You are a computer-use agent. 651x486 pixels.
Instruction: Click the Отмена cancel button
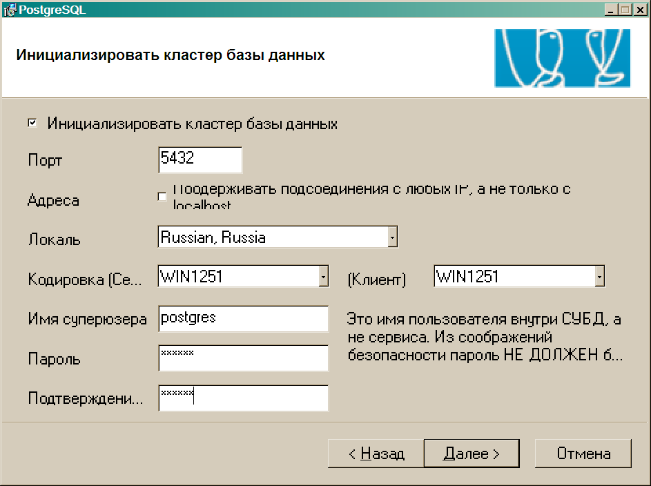coord(583,454)
